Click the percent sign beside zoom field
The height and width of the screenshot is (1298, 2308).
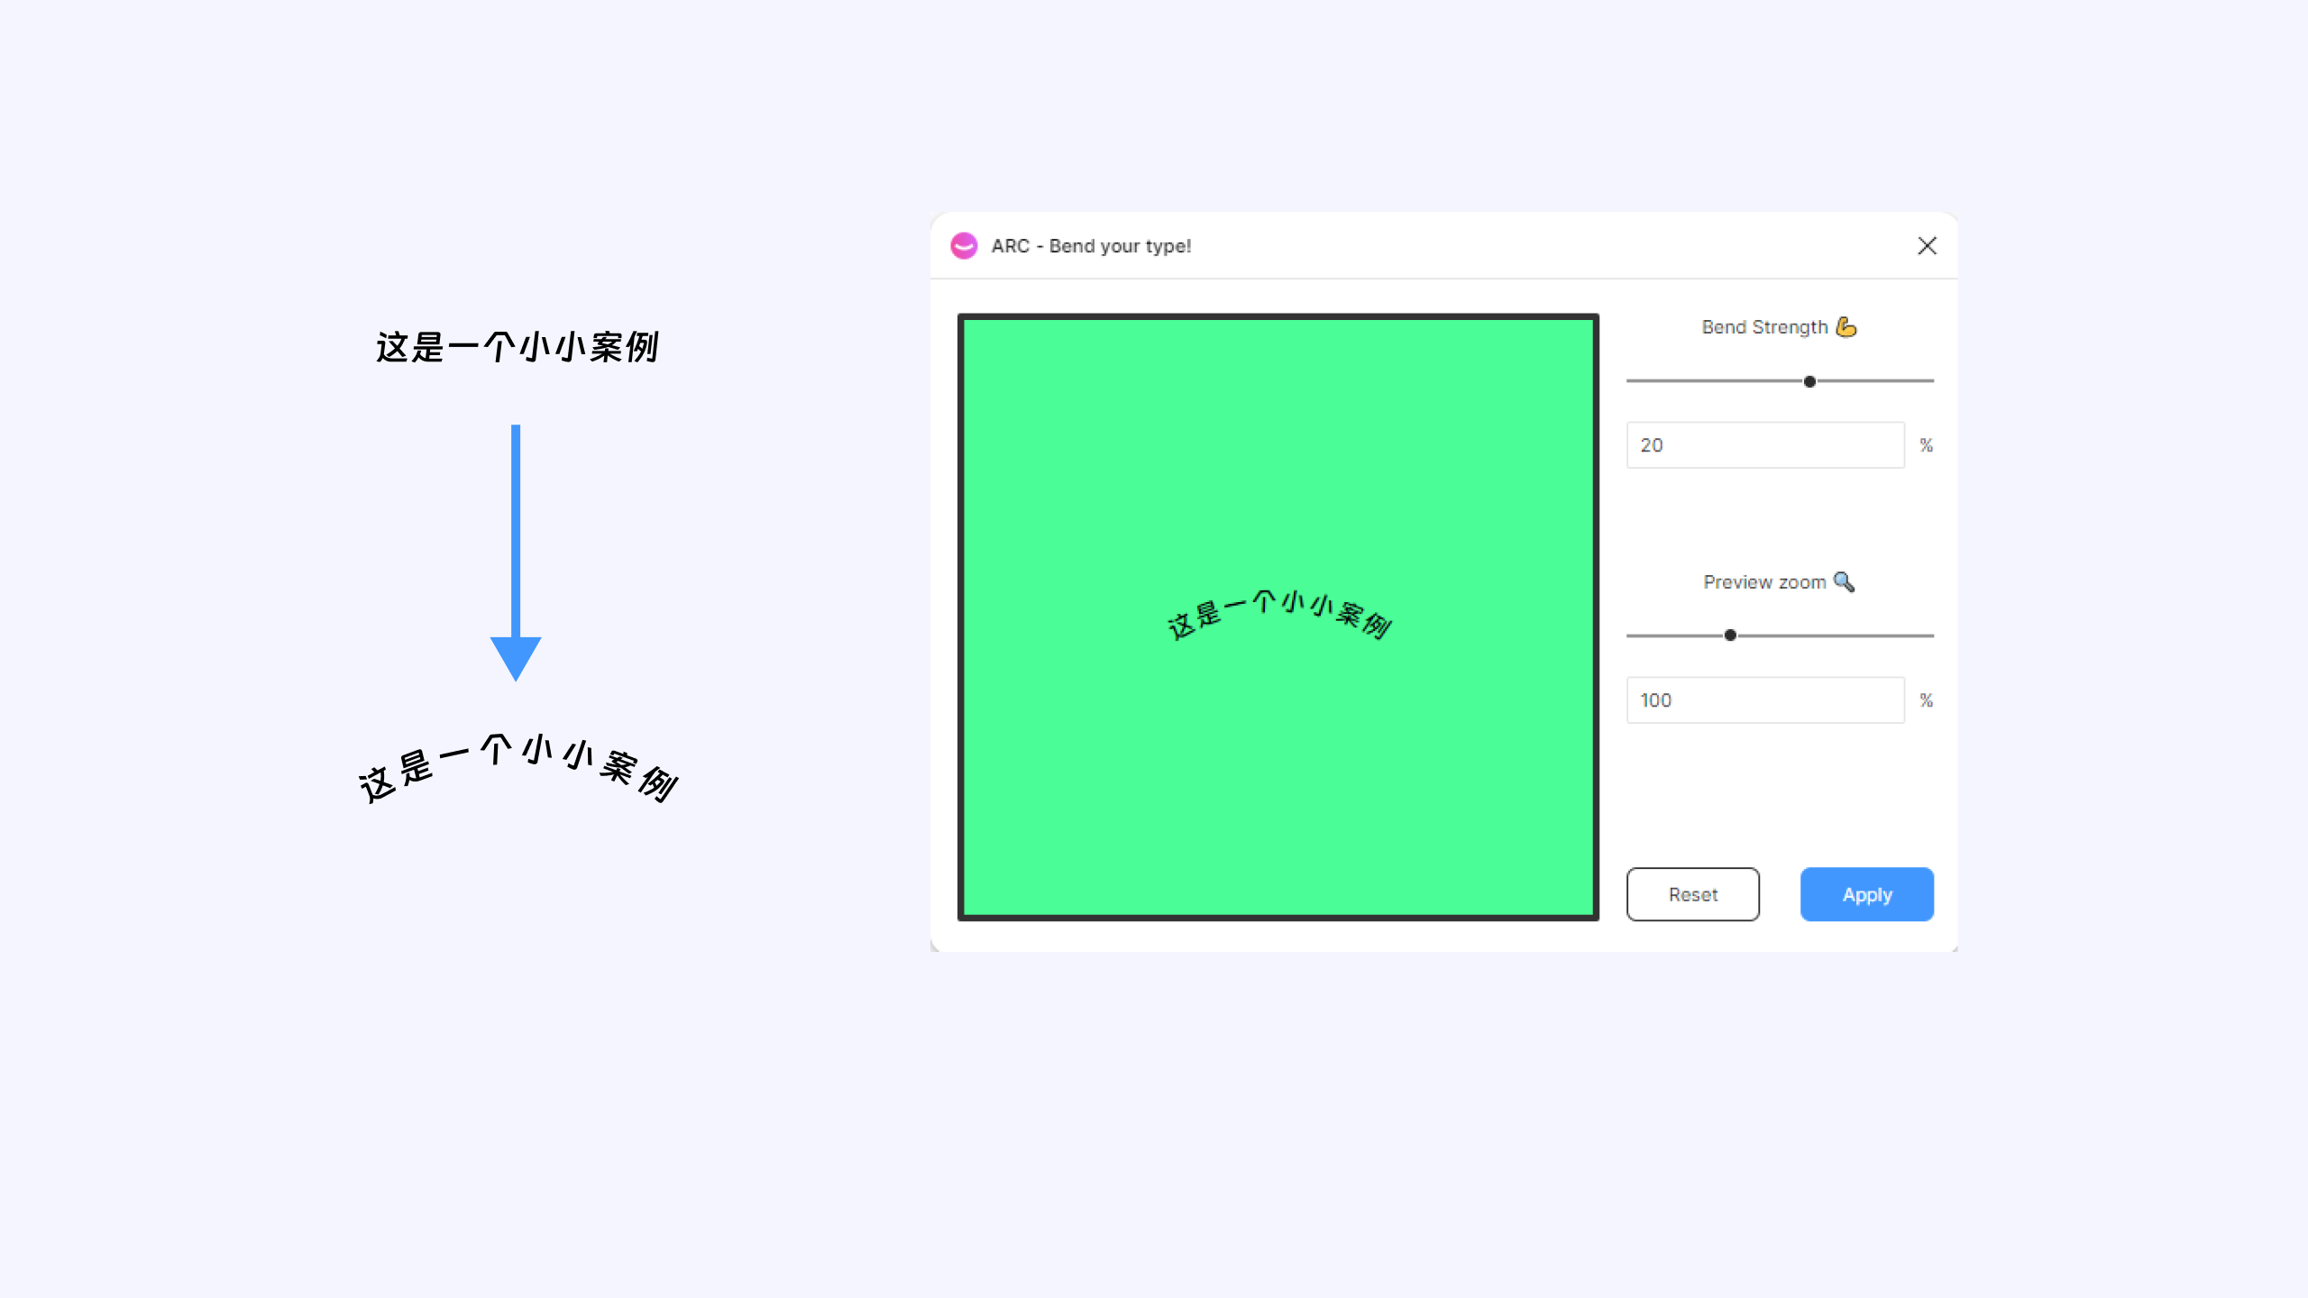click(1926, 700)
